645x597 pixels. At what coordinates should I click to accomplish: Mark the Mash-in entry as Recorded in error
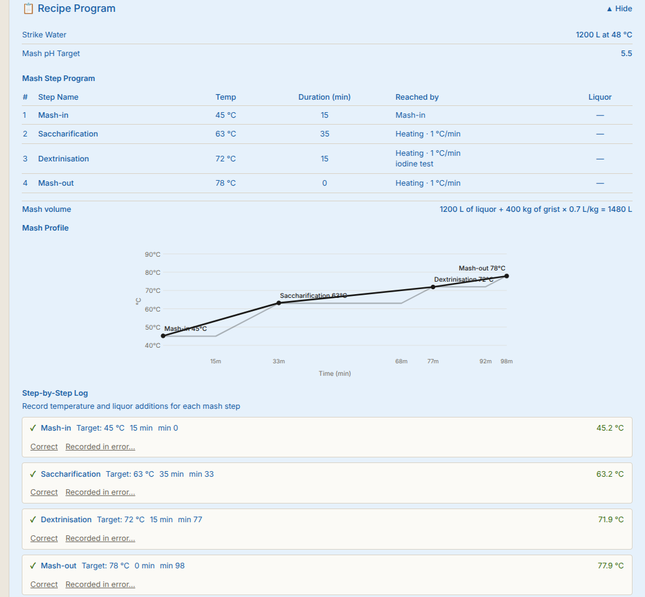pyautogui.click(x=100, y=447)
